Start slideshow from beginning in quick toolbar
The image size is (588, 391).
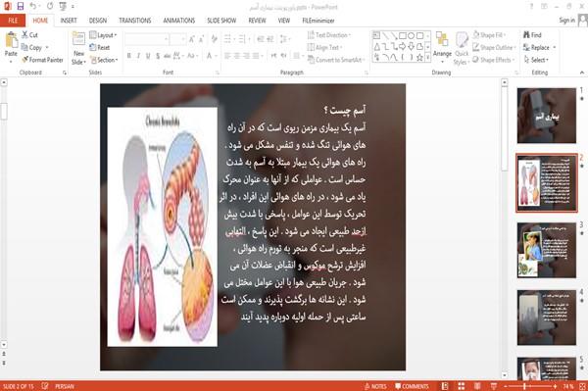point(63,7)
